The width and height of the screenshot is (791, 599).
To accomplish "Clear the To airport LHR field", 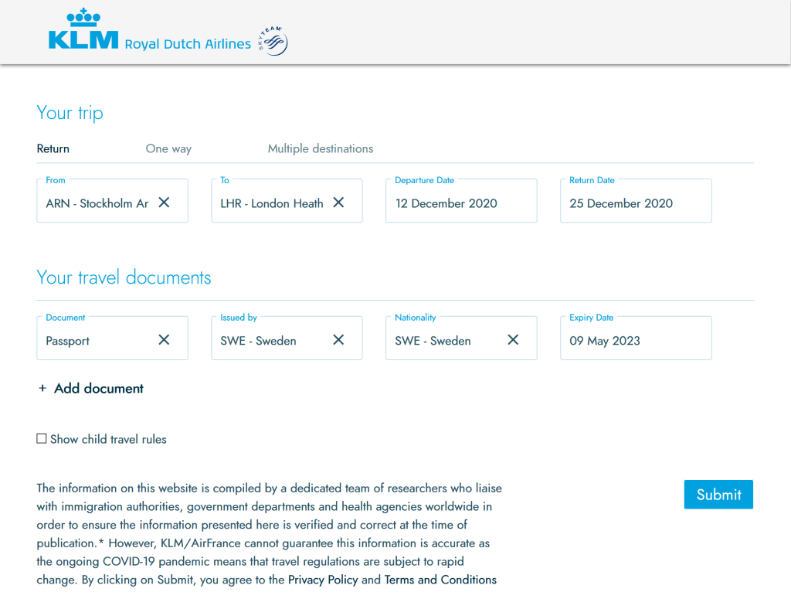I will tap(338, 203).
